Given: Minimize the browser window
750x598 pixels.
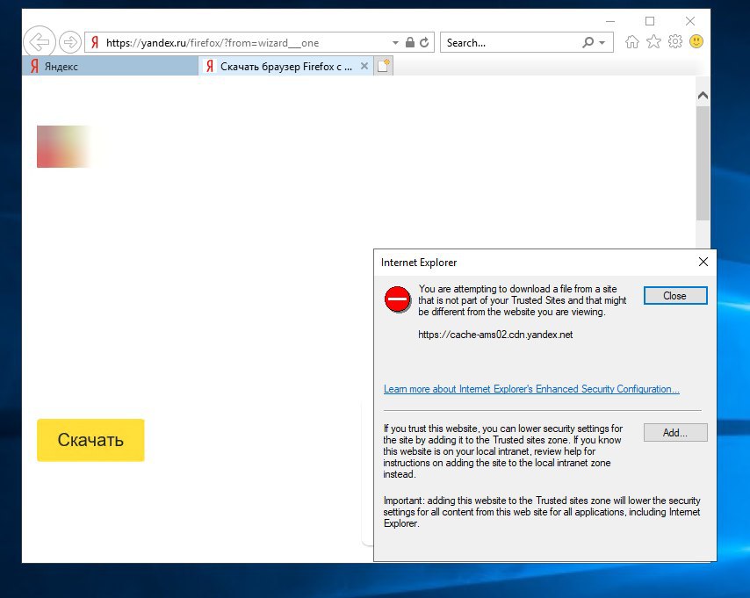Looking at the screenshot, I should coord(609,21).
